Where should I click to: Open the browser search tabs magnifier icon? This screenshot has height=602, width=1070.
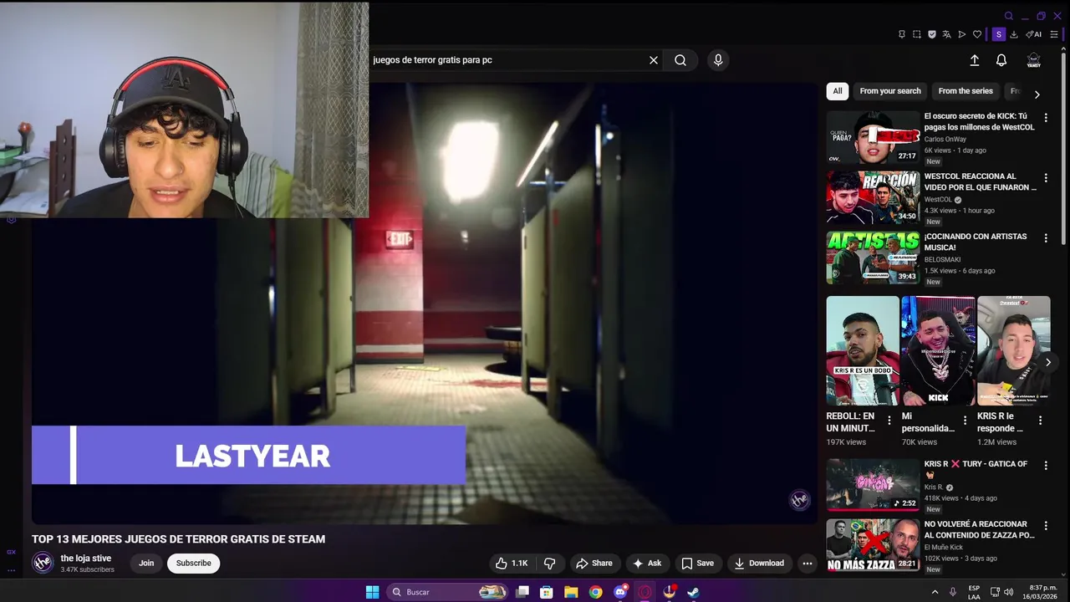[1009, 16]
